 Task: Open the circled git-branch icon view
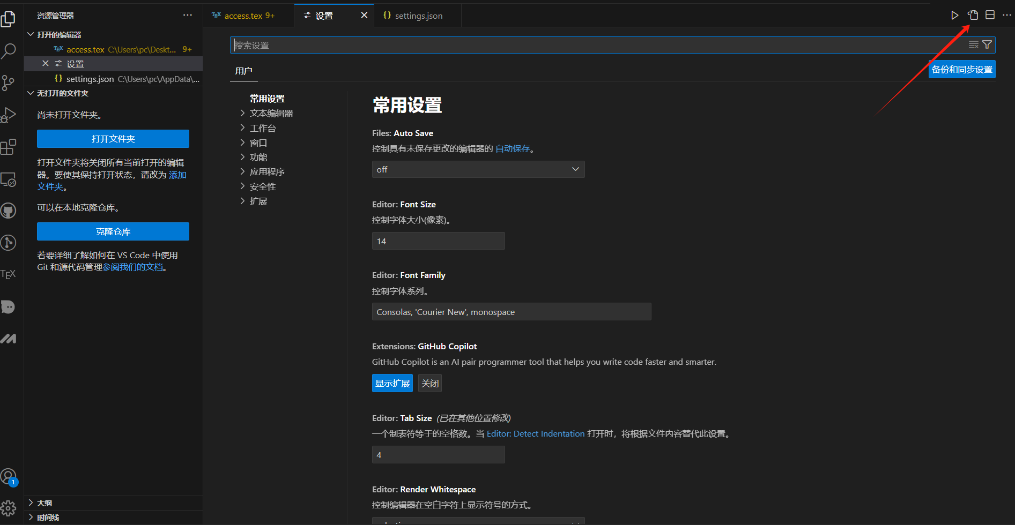pos(9,243)
